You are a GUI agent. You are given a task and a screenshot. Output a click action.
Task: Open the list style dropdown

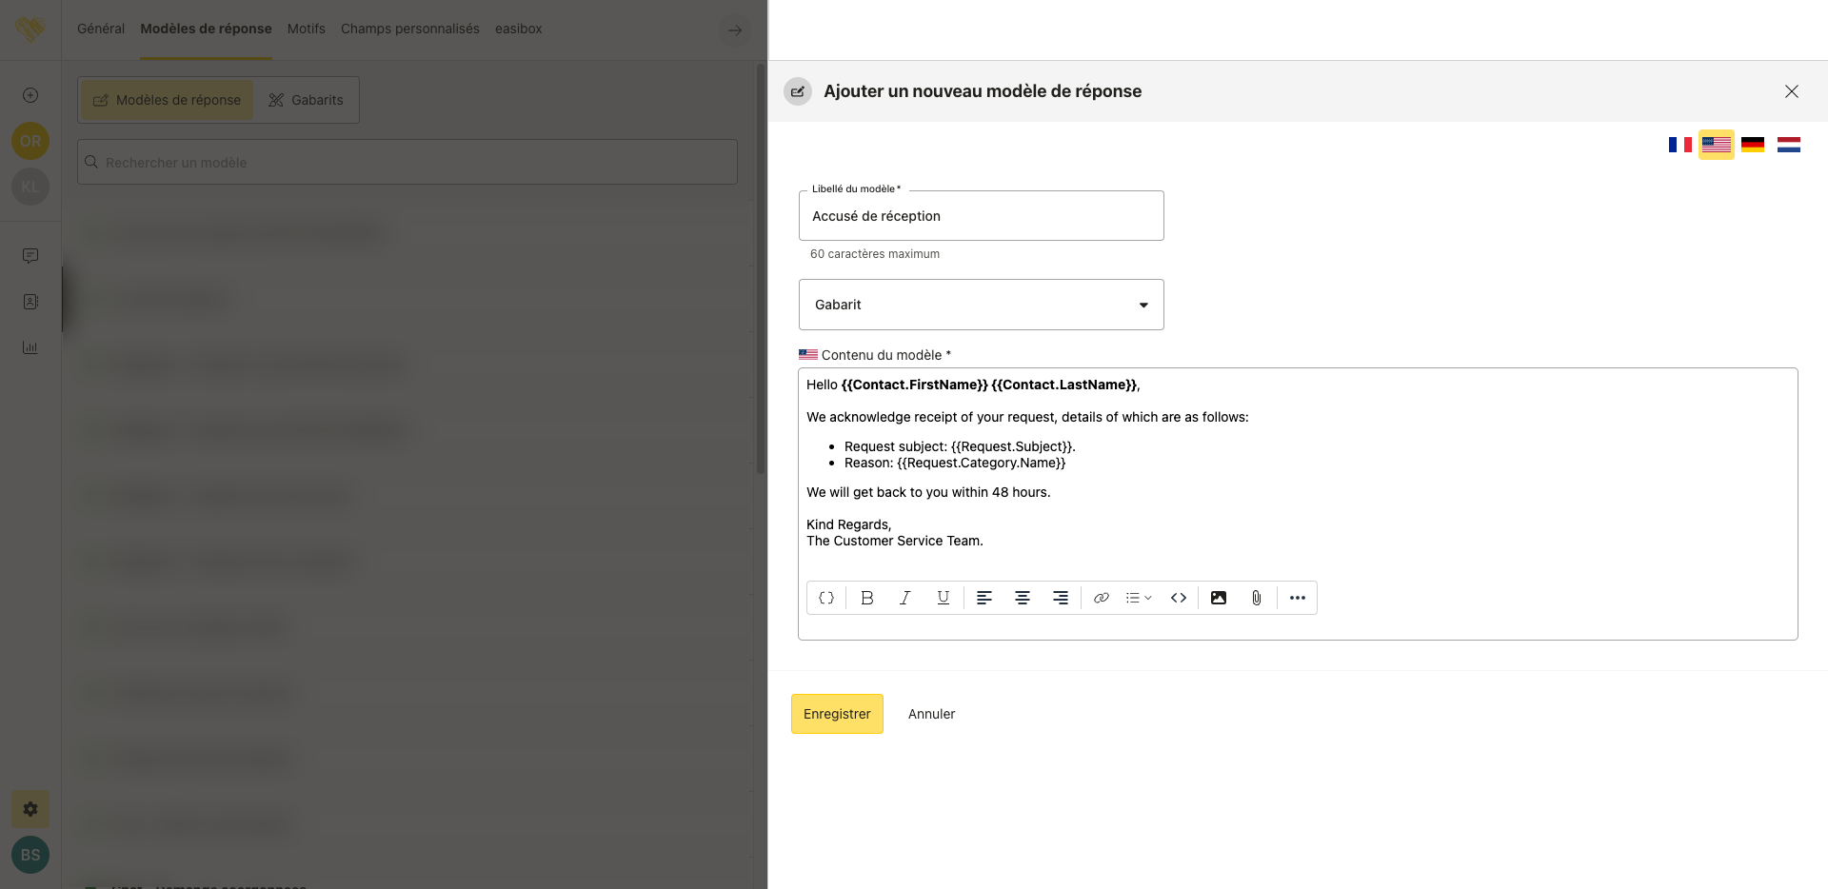click(x=1139, y=598)
